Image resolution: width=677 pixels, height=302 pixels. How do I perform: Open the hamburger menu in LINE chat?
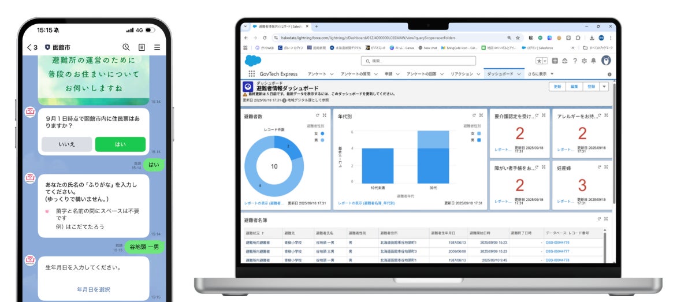(157, 47)
